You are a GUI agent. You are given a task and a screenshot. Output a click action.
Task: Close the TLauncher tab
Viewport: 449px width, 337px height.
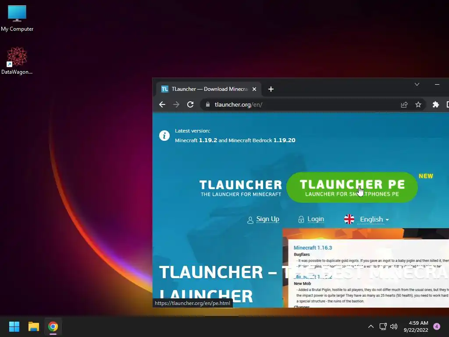point(254,89)
